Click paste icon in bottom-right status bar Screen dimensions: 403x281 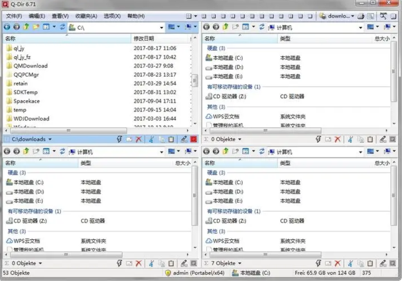click(x=370, y=263)
